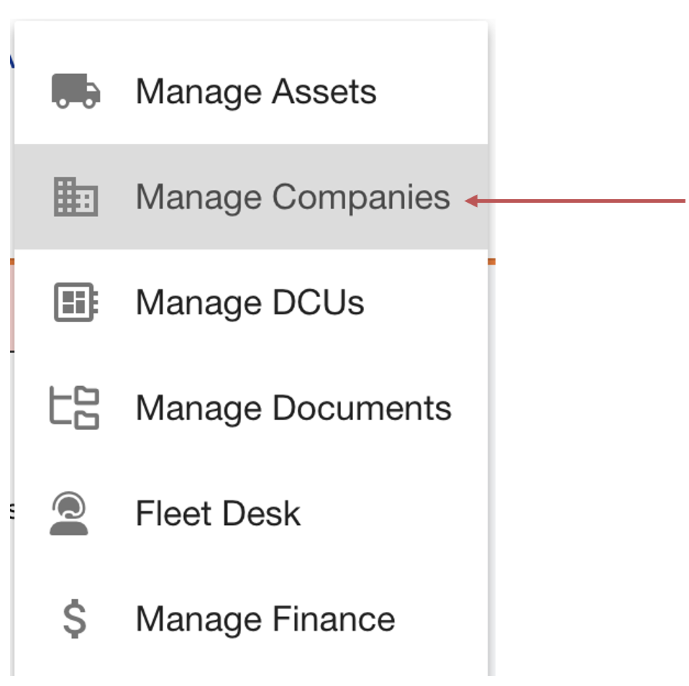Select the Manage Companies text label
This screenshot has height=686, width=689.
[293, 197]
